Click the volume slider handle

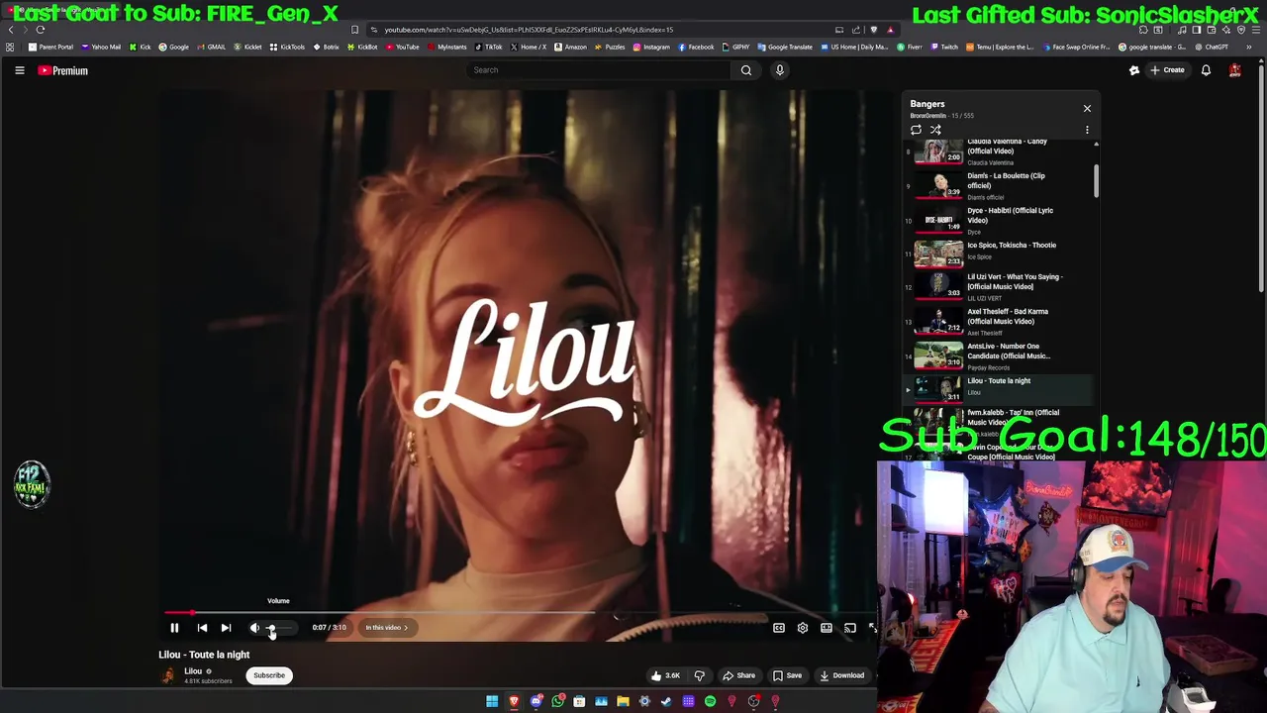click(271, 628)
